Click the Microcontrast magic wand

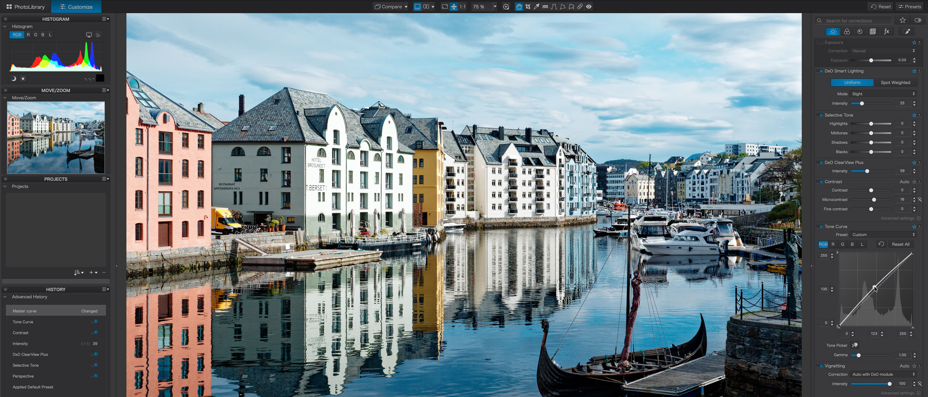coord(920,199)
